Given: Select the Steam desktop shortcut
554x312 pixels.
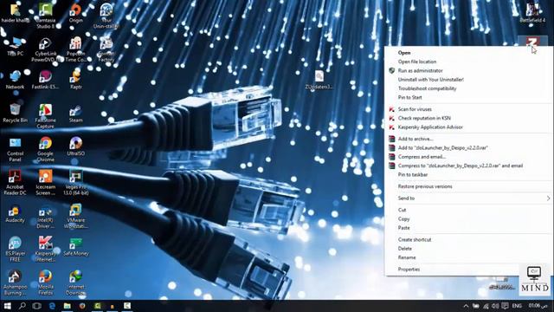Looking at the screenshot, I should [75, 114].
